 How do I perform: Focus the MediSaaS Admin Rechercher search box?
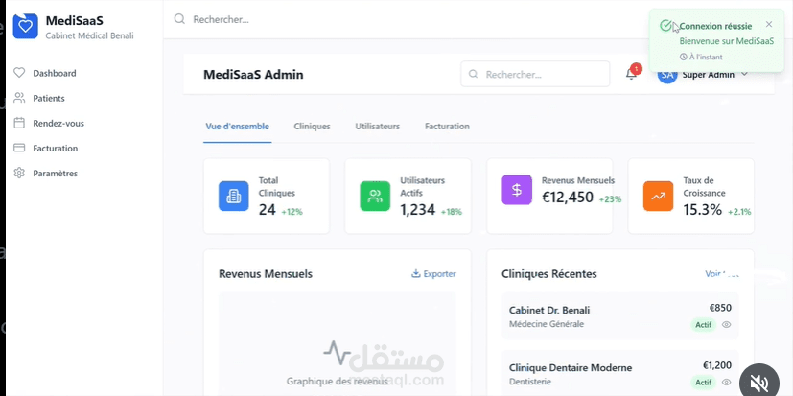[535, 75]
